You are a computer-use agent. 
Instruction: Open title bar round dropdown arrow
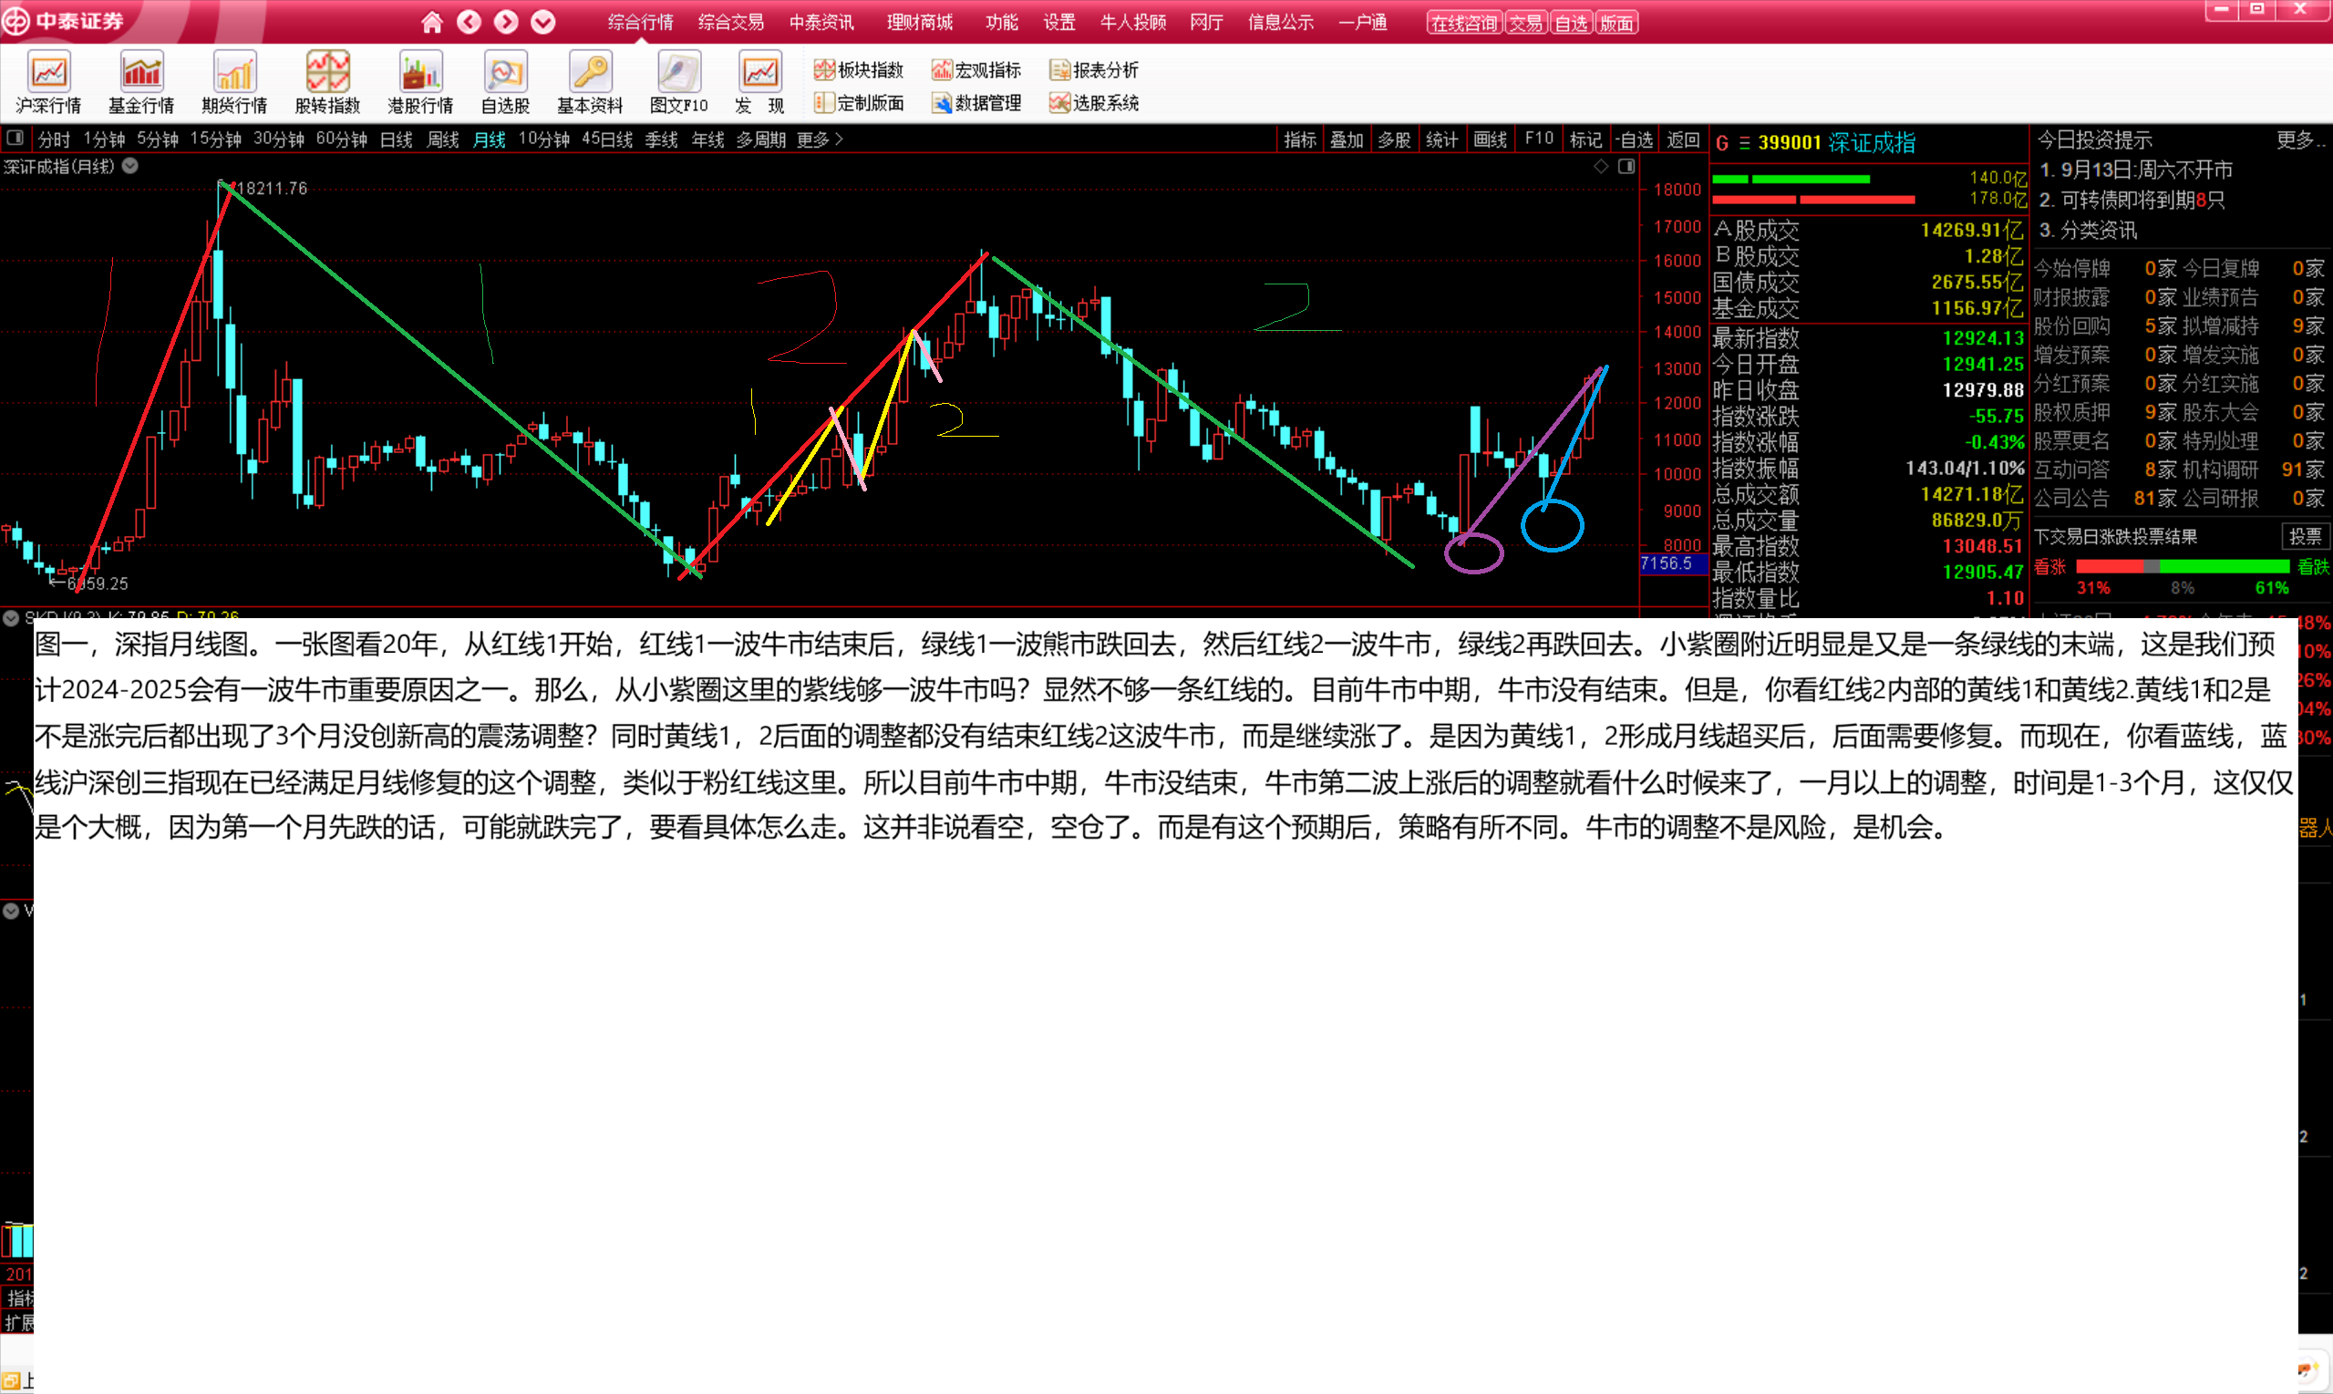point(542,23)
